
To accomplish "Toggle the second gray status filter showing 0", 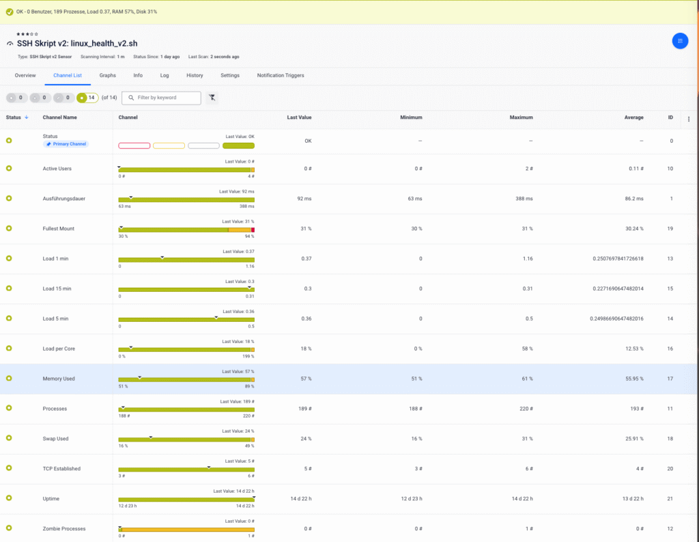I will click(x=40, y=98).
